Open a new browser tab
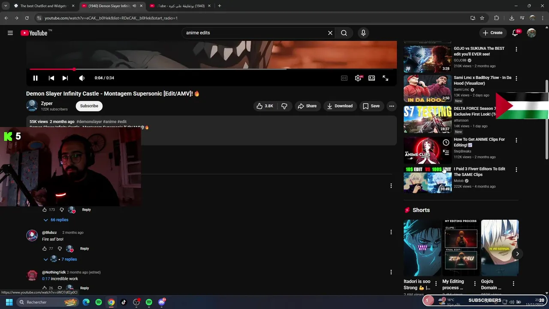The image size is (549, 309). click(x=219, y=6)
